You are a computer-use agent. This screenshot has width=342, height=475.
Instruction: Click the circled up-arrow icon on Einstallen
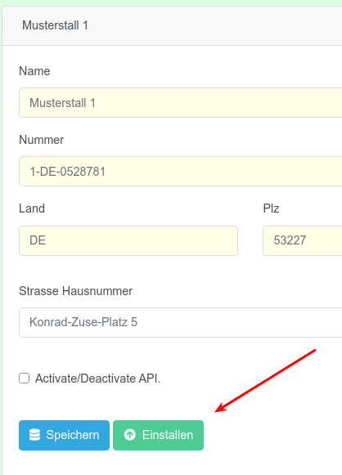pyautogui.click(x=130, y=435)
